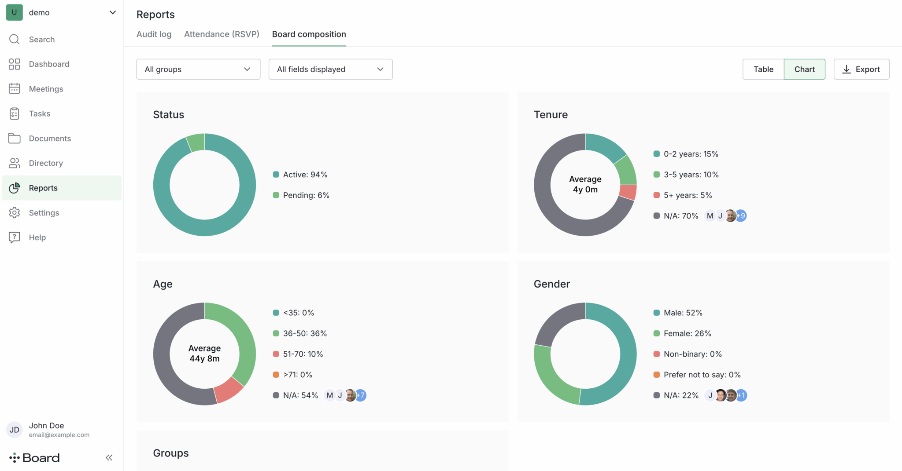
Task: Collapse the sidebar with double chevron
Action: coord(109,458)
